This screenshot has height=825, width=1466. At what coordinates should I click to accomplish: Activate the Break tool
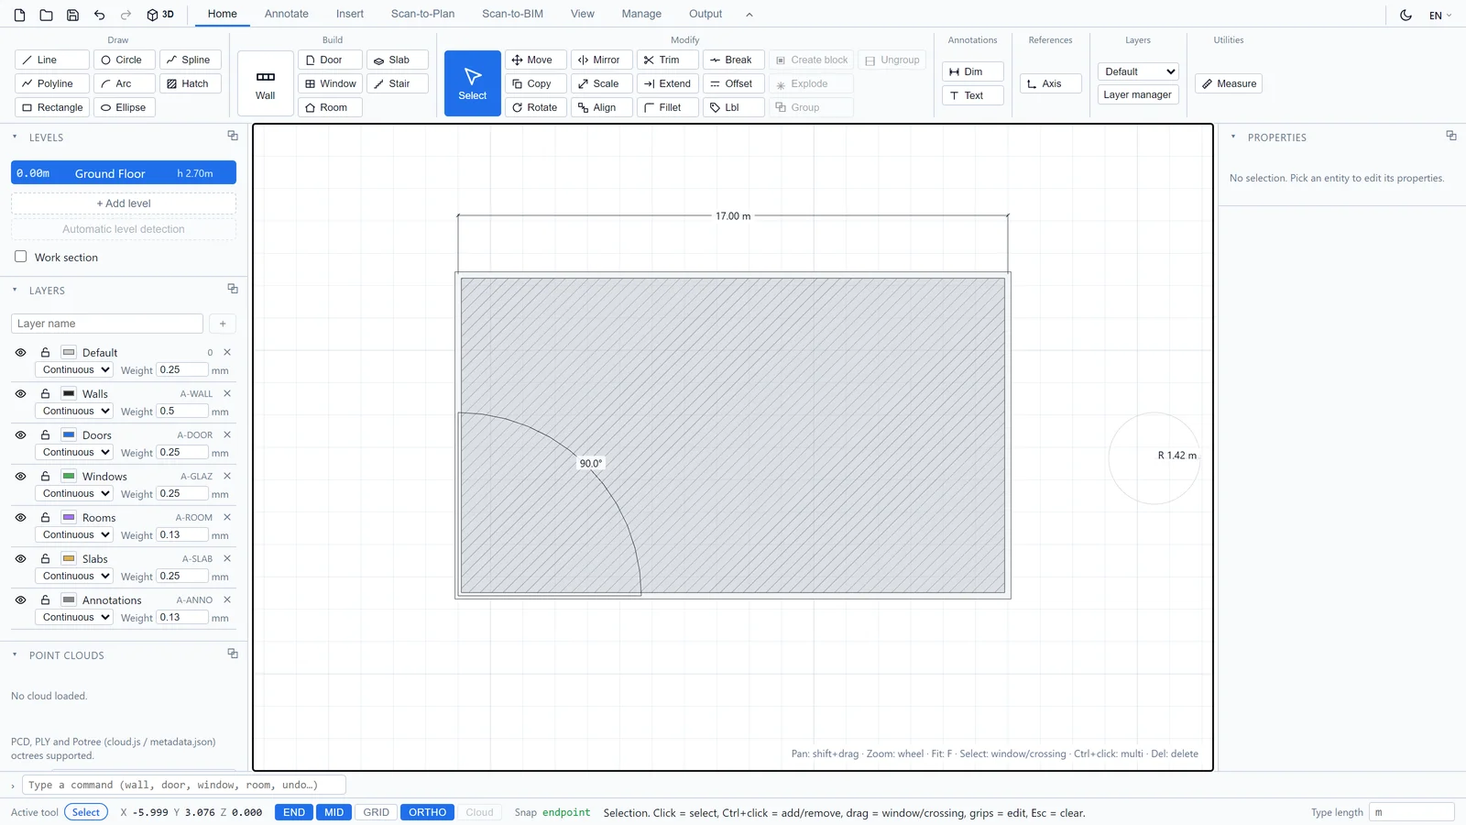[734, 60]
